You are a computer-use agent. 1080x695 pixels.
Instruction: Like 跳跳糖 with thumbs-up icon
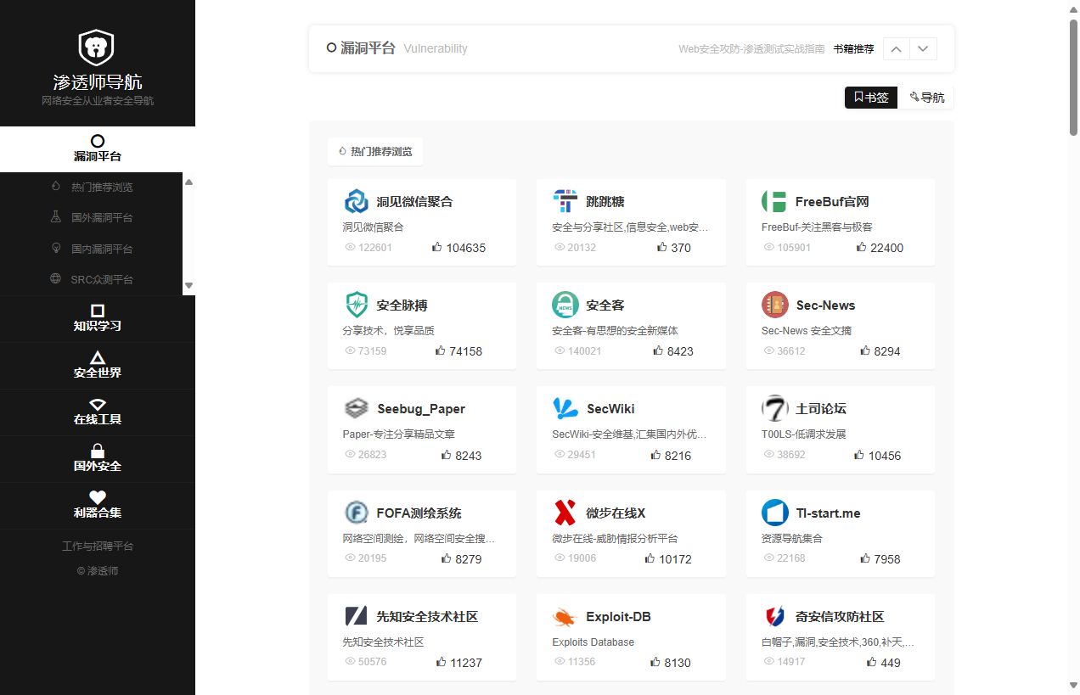pyautogui.click(x=662, y=248)
